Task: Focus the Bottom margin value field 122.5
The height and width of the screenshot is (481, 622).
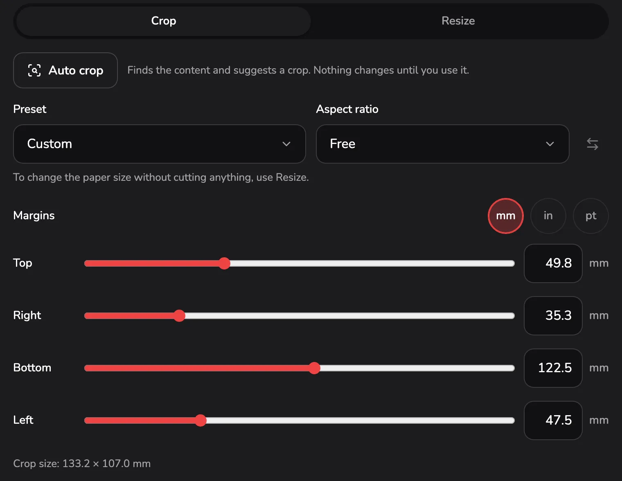Action: coord(553,368)
